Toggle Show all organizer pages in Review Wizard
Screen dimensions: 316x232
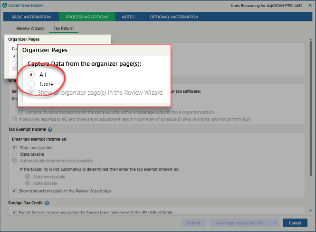tap(31, 93)
